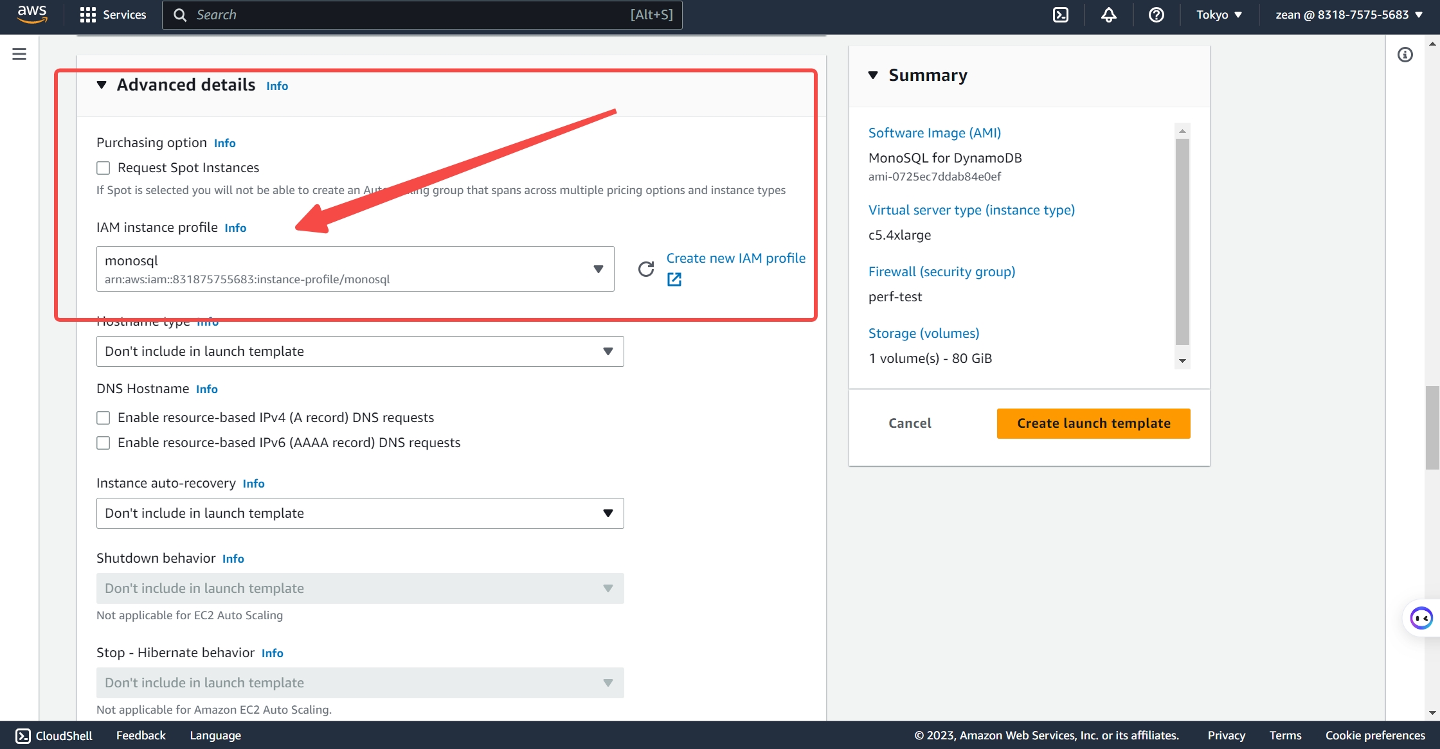The height and width of the screenshot is (749, 1440).
Task: Click the Summary scrollbar up arrow
Action: click(x=1182, y=130)
